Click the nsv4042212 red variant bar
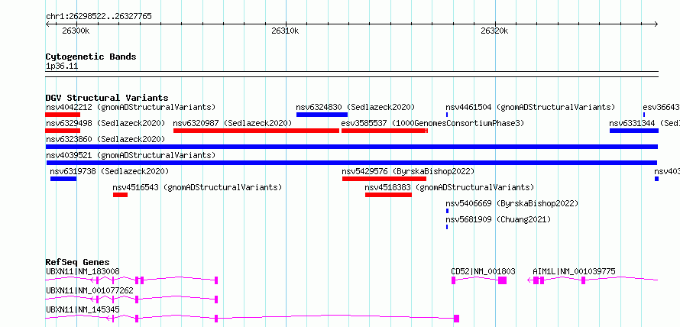Viewport: 680px width, 327px height. pyautogui.click(x=63, y=115)
